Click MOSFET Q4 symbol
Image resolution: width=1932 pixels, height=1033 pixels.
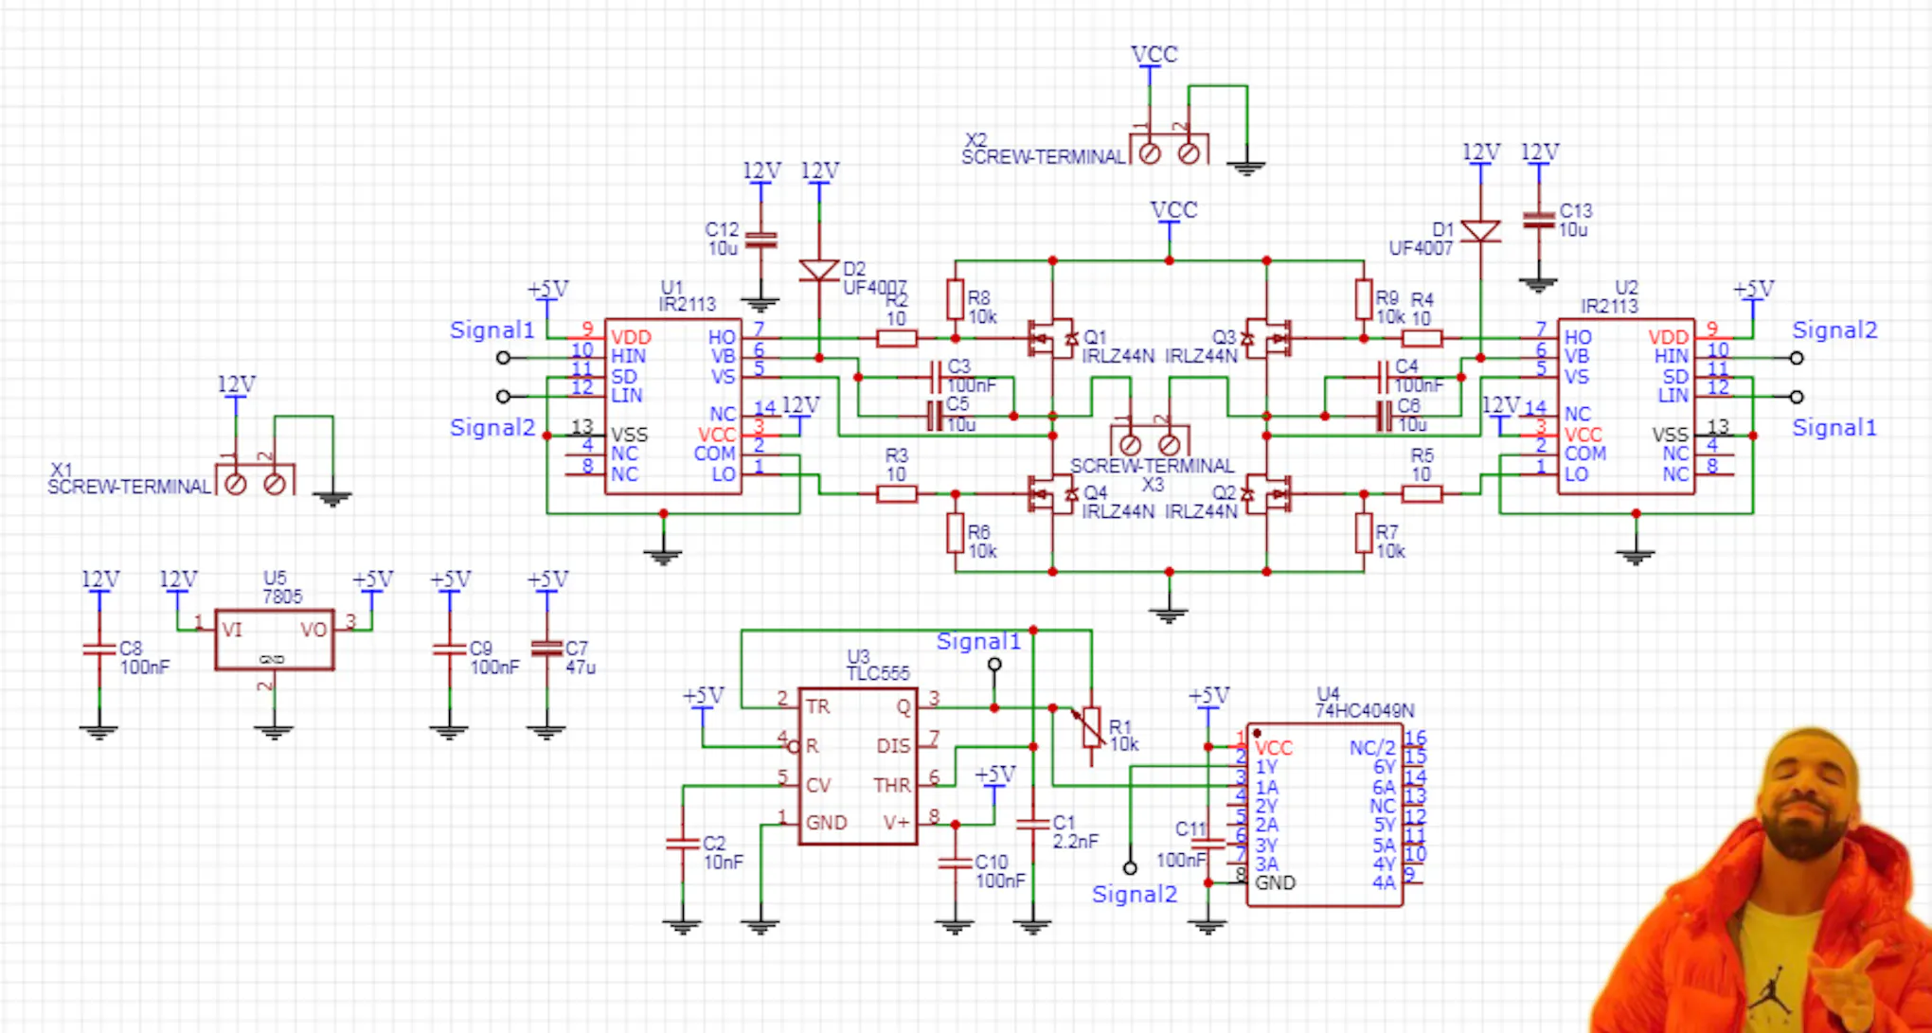tap(1053, 493)
